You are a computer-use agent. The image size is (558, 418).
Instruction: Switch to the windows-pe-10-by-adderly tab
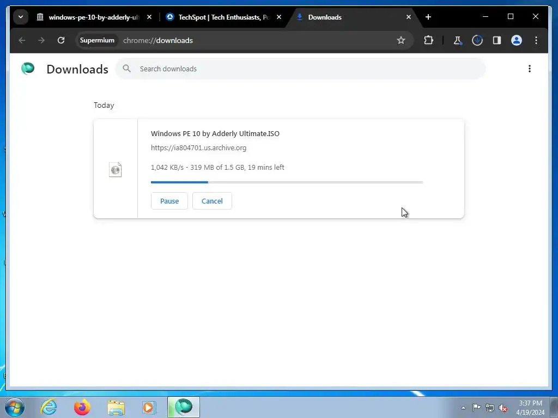coord(88,17)
